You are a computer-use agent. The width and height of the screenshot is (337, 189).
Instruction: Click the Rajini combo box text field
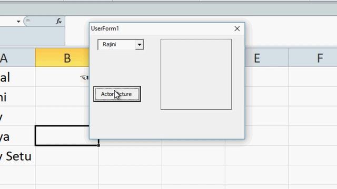click(117, 45)
